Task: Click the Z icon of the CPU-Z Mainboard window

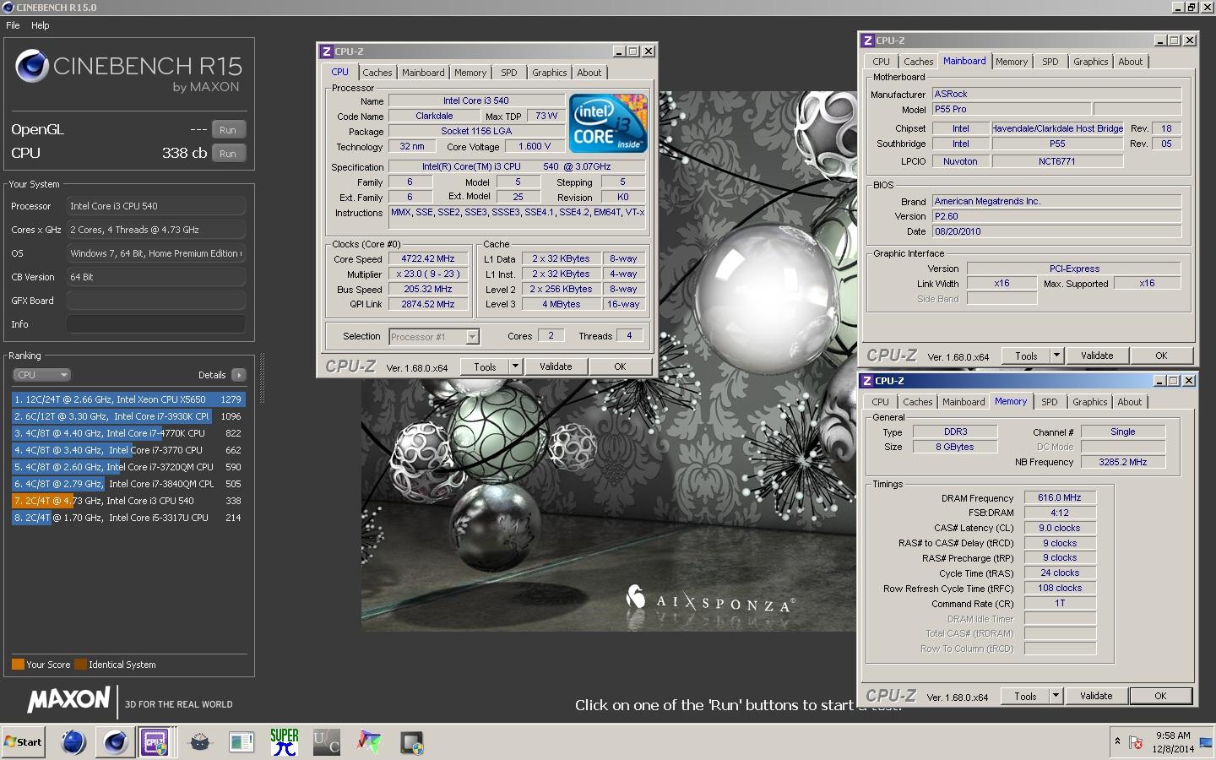Action: 867,41
